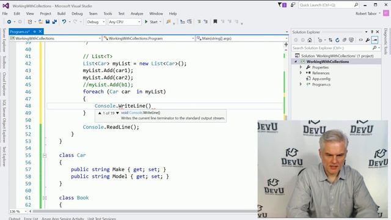
Task: Open the Solution Explorer window options dropdown arrow
Action: point(366,32)
